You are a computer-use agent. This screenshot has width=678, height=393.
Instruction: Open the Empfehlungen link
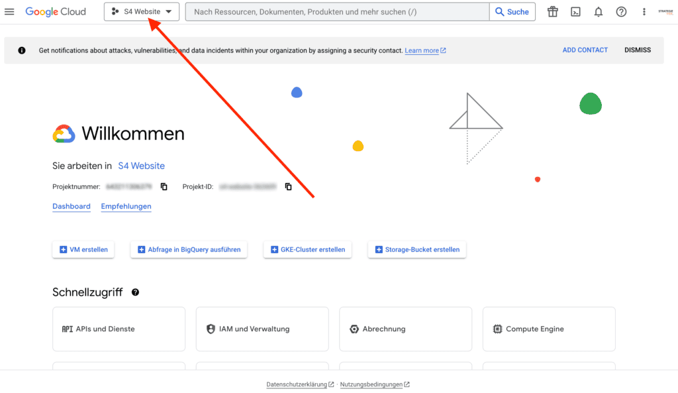click(x=126, y=207)
